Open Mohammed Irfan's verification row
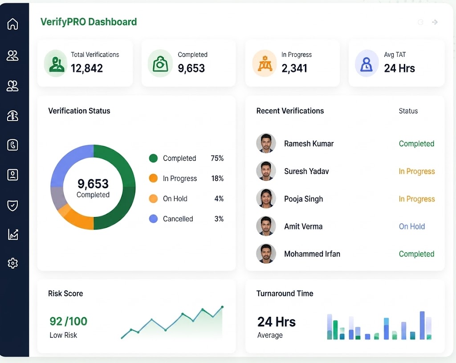Viewport: 456px width, 363px height. [x=345, y=254]
